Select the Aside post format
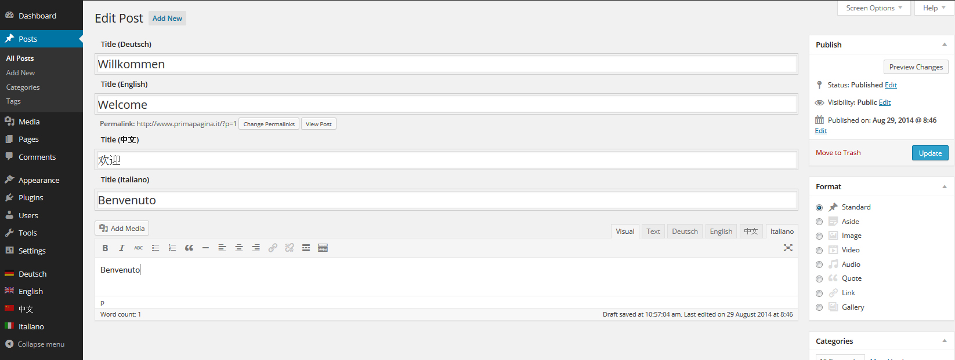 819,222
